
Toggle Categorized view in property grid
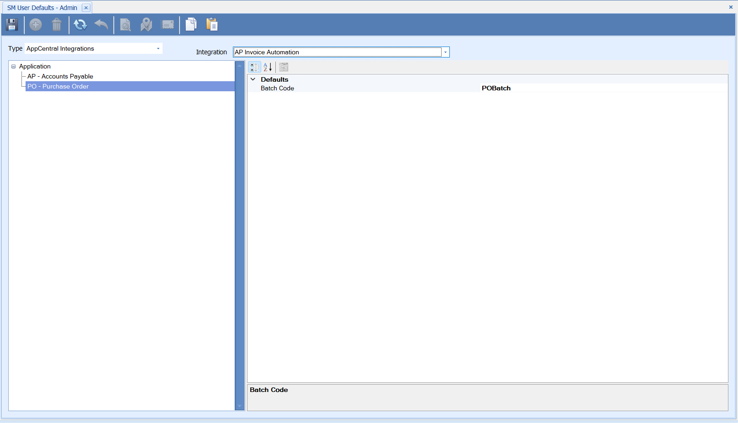click(x=254, y=67)
